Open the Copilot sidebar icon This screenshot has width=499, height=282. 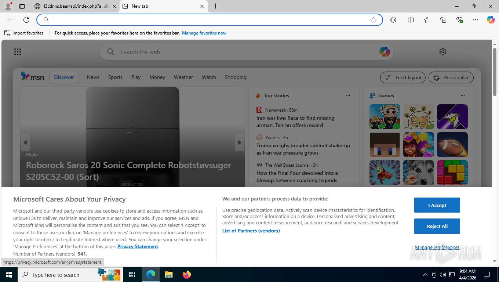click(491, 20)
